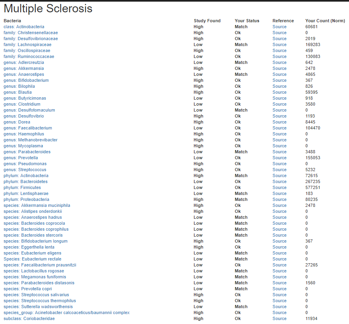Click the family: Christensenellaceae bacteria link
Image resolution: width=349 pixels, height=324 pixels.
[x=31, y=33]
